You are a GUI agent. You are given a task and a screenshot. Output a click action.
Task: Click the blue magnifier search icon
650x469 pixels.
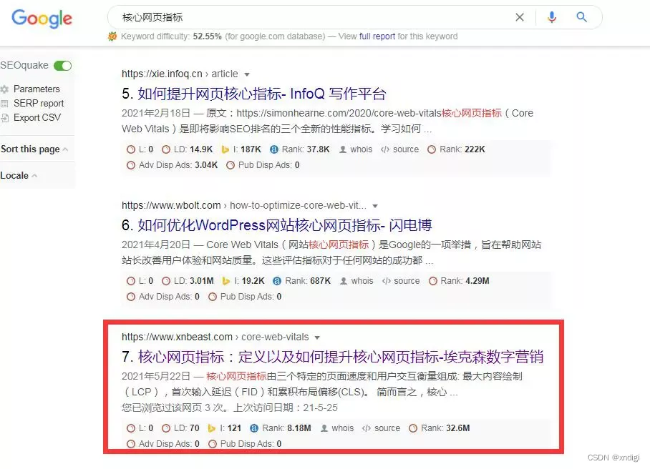(x=581, y=17)
